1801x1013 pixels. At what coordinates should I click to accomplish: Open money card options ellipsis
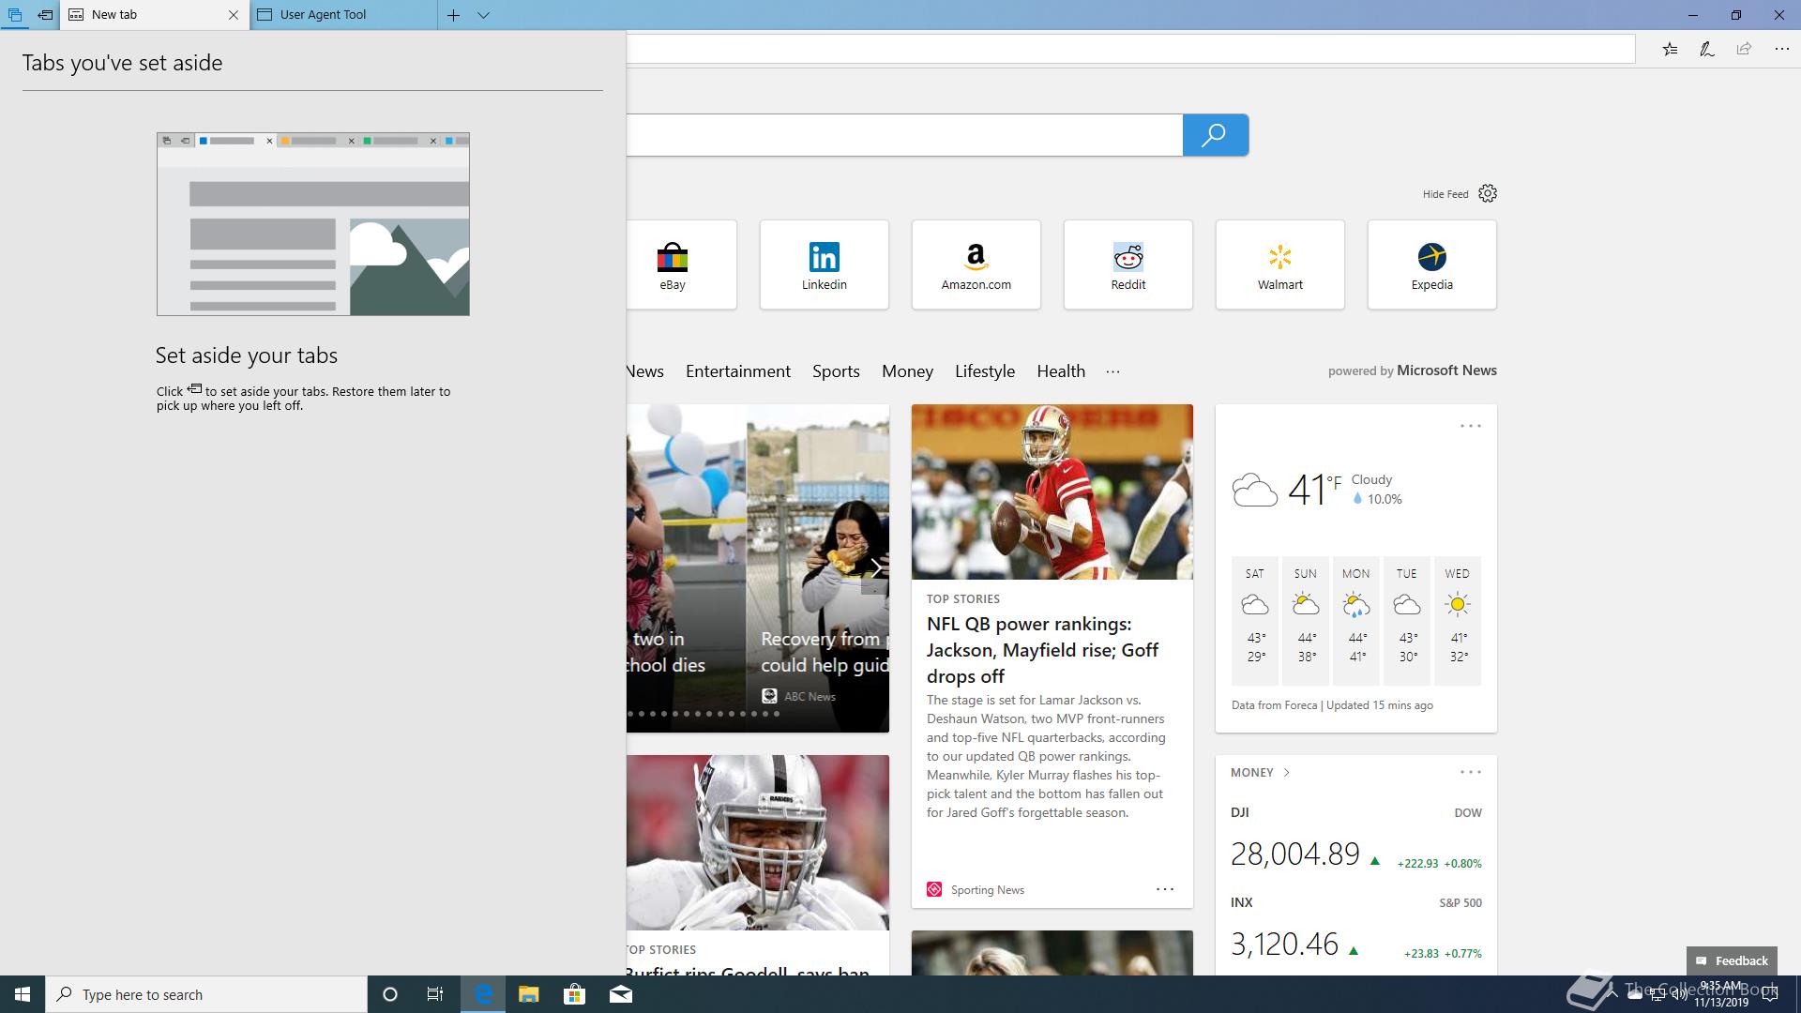point(1471,772)
